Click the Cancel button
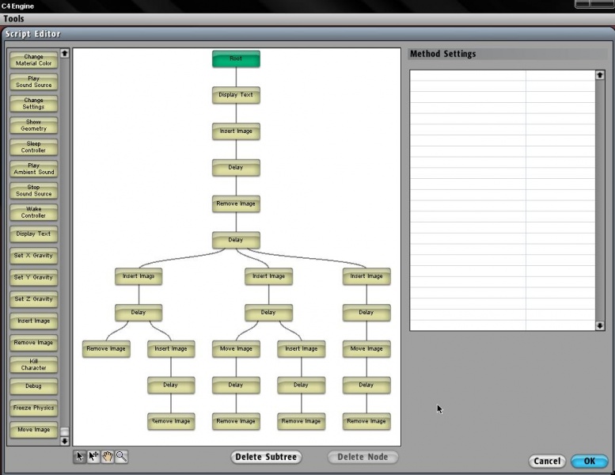Screen dimensions: 615x475 pos(547,461)
